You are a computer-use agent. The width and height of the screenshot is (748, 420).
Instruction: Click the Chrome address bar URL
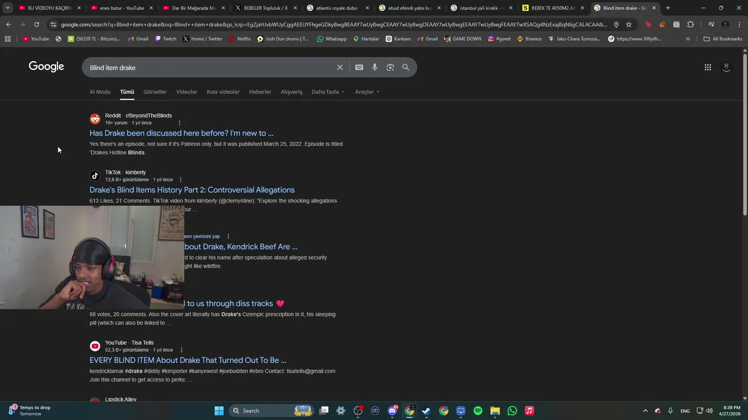pos(333,24)
